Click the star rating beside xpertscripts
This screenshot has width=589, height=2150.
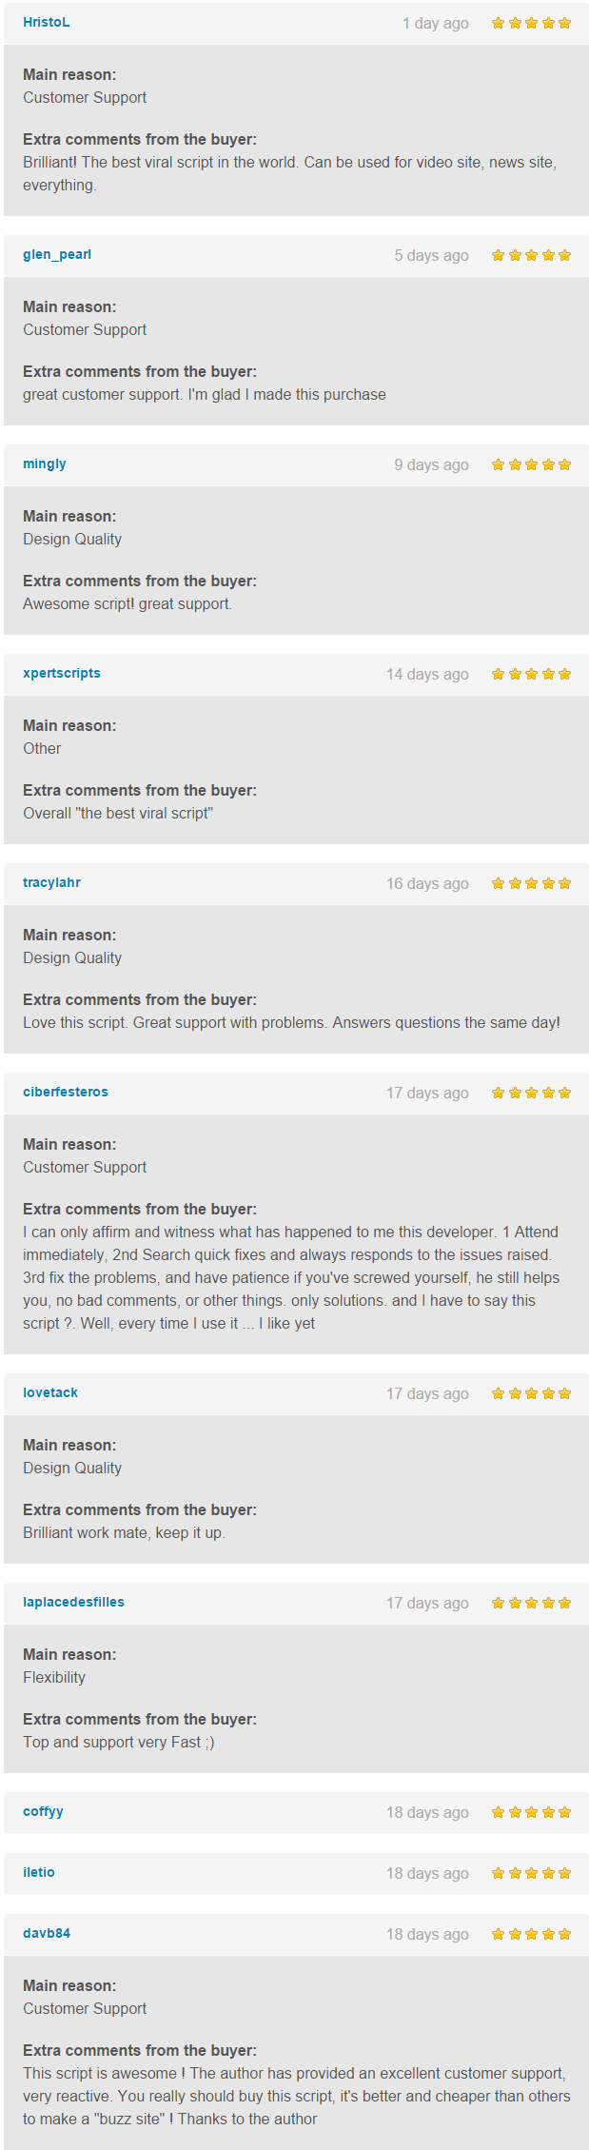point(531,675)
